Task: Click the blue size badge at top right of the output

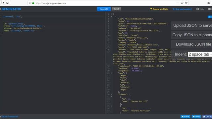Action: [x=210, y=17]
